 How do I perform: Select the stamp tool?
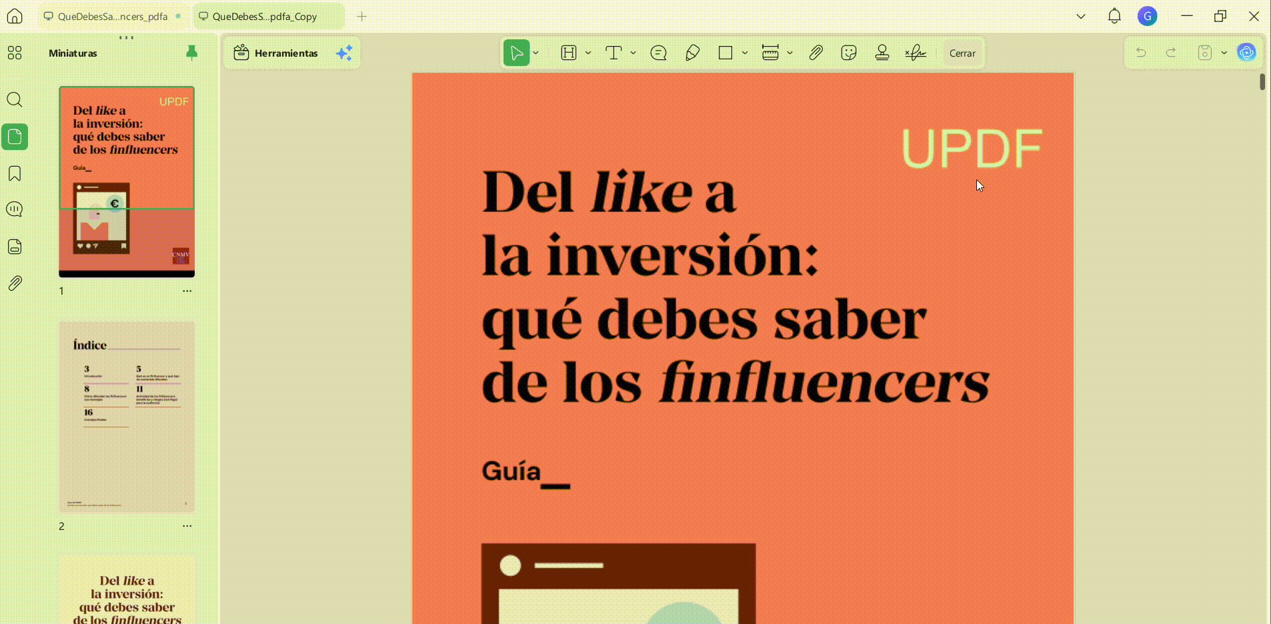pos(882,53)
